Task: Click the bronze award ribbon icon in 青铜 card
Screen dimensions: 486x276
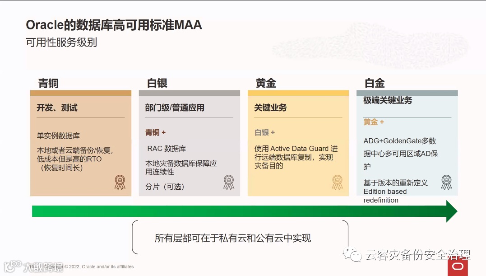Action: [120, 182]
